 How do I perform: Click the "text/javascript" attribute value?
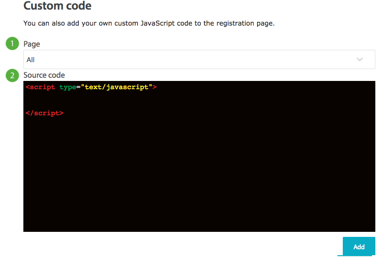coord(116,87)
